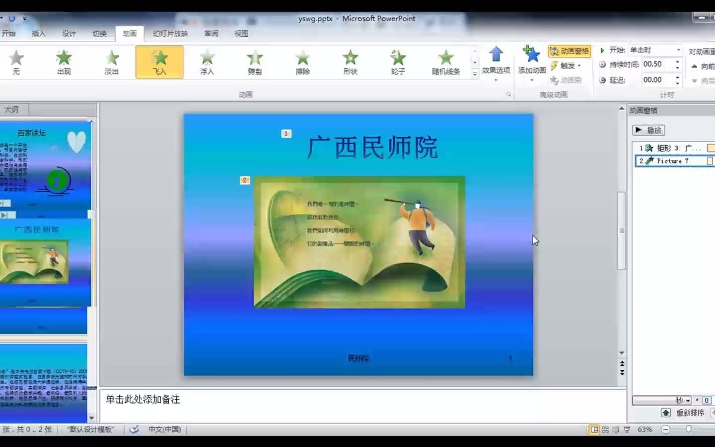Click the 默认设计模板 theme name
The width and height of the screenshot is (715, 447).
91,430
